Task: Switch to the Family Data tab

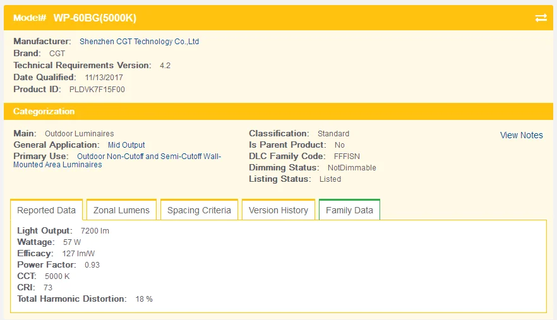Action: tap(349, 210)
